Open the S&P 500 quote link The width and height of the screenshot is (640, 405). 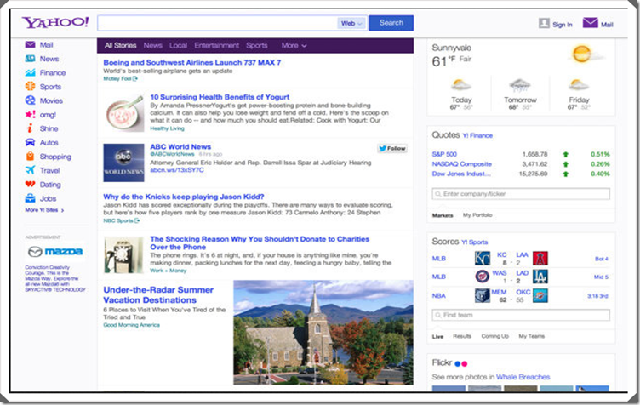(444, 154)
